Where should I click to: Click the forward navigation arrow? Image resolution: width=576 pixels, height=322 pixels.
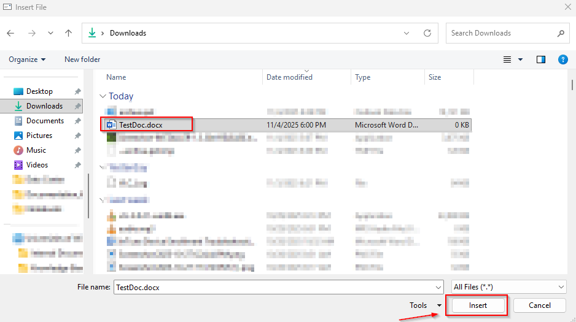(32, 33)
